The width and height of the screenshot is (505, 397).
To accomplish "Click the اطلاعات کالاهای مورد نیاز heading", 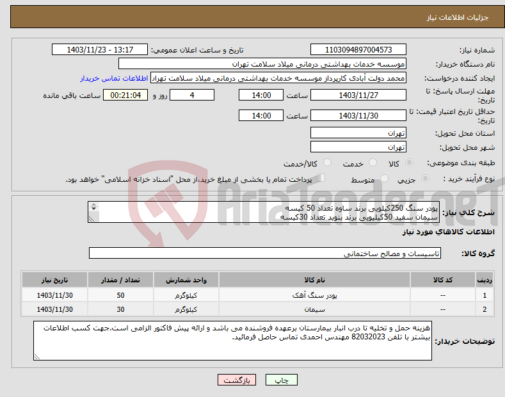I will [x=448, y=232].
